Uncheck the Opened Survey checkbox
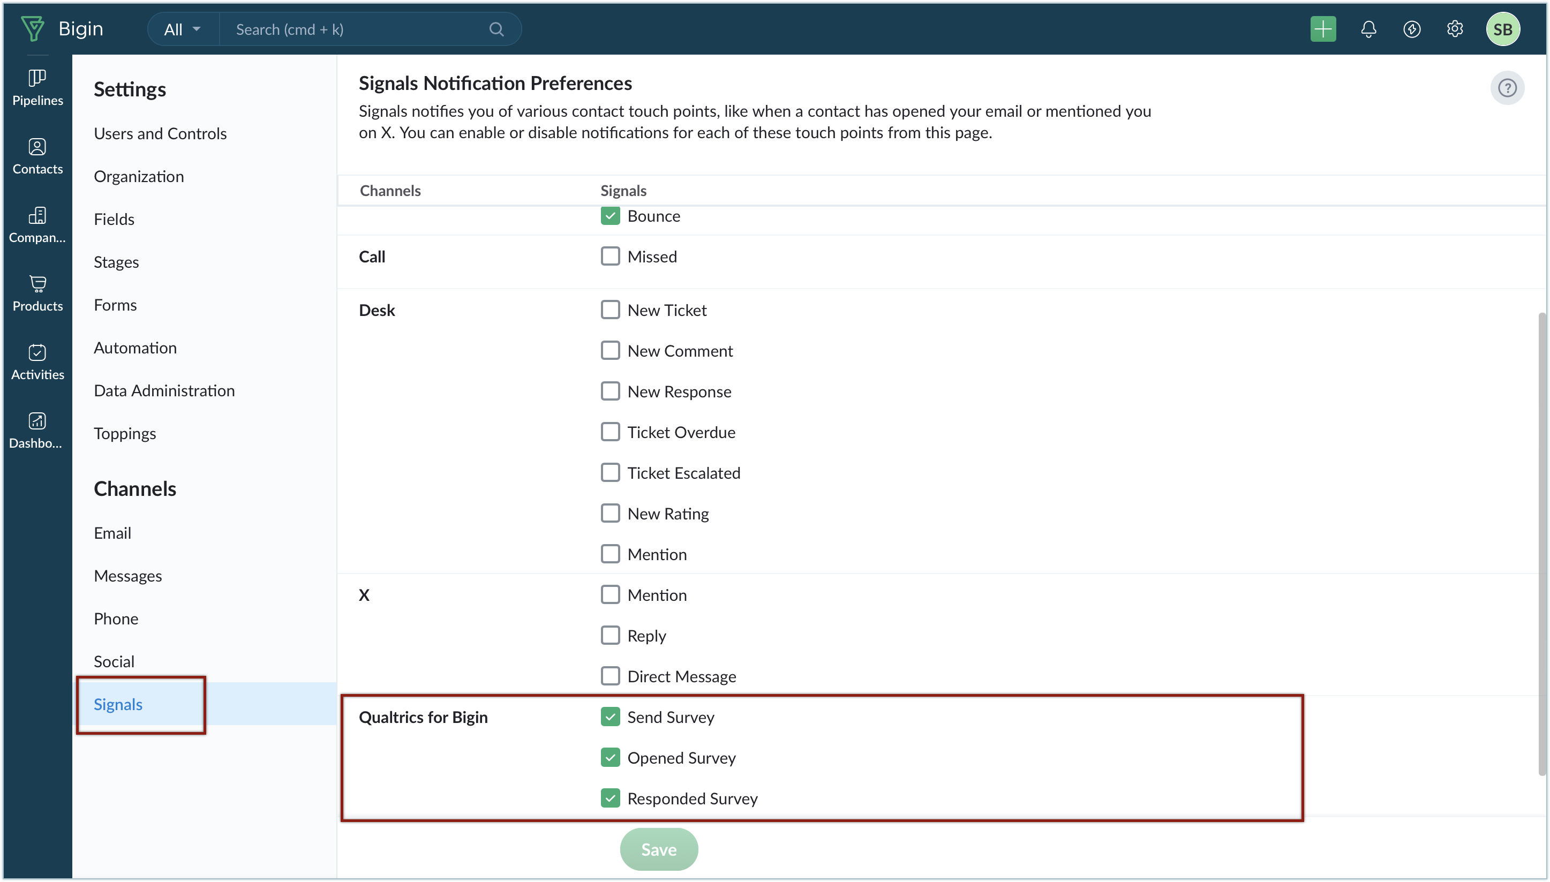This screenshot has height=882, width=1550. point(610,757)
